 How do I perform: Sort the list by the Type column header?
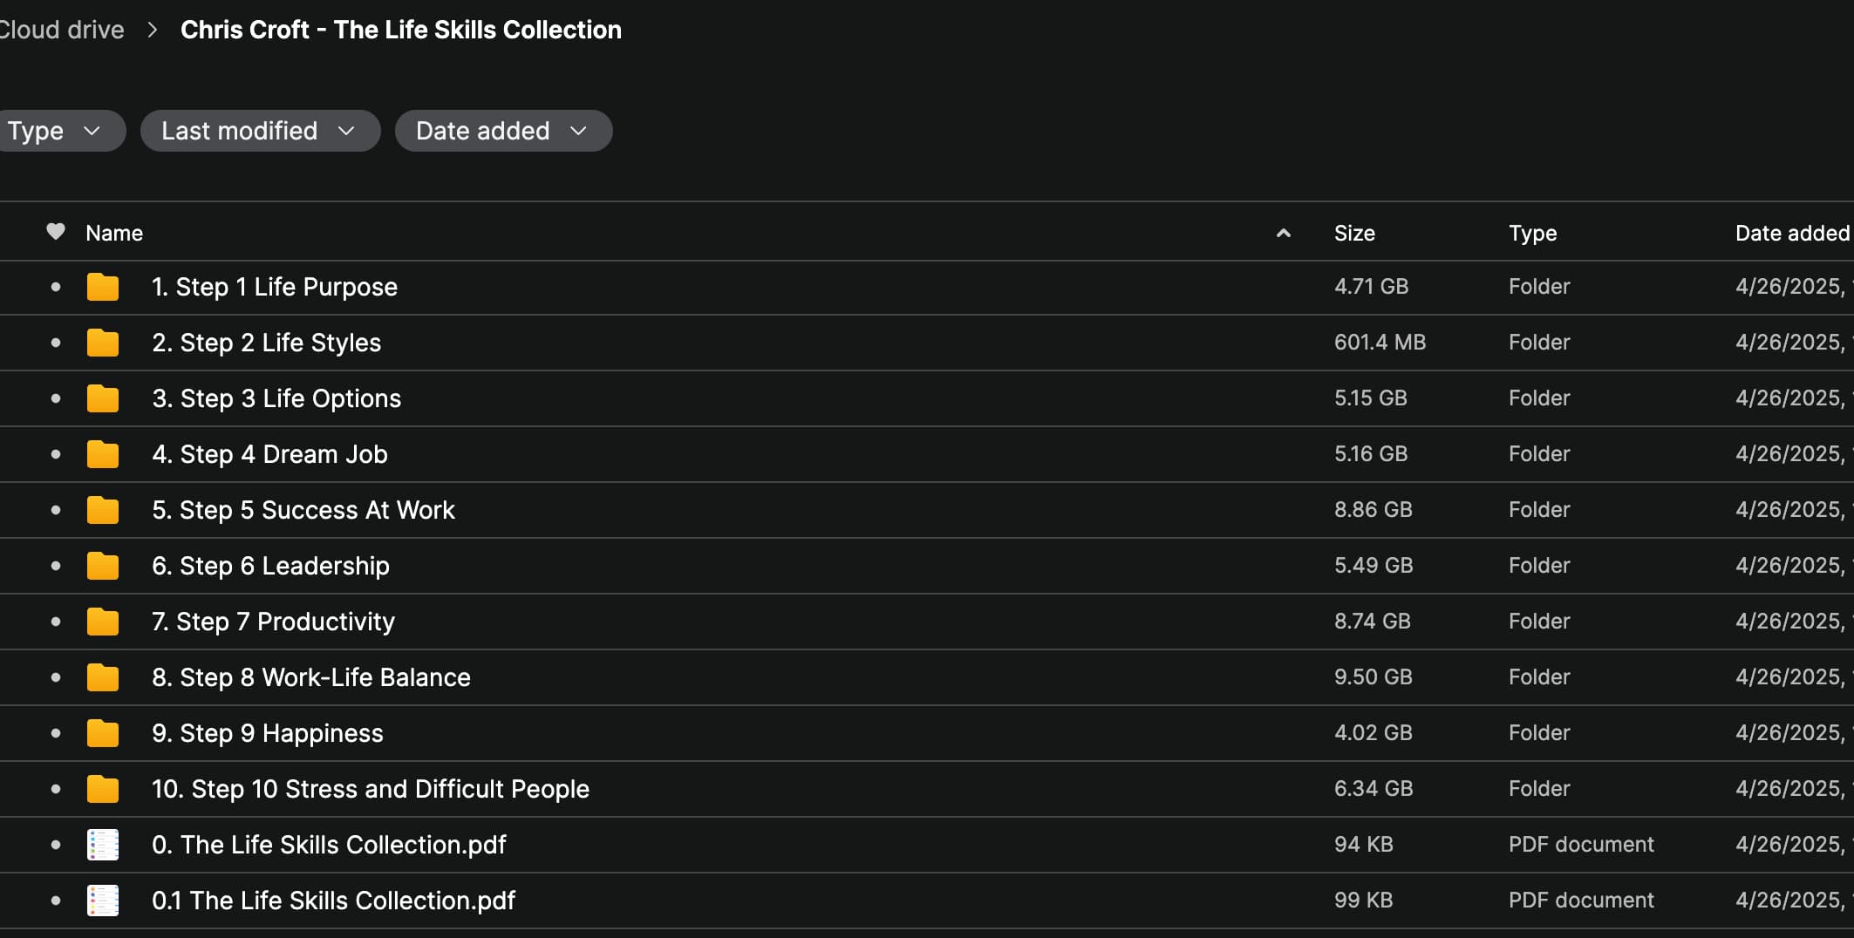click(x=1532, y=233)
